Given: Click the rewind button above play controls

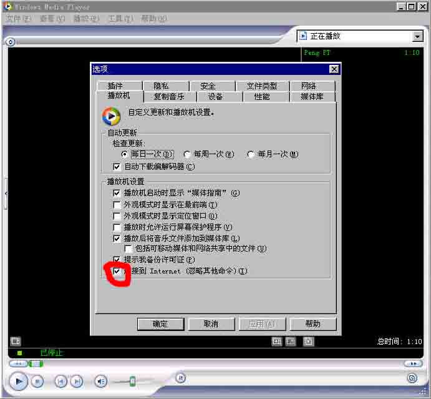Looking at the screenshot, I should [x=18, y=363].
